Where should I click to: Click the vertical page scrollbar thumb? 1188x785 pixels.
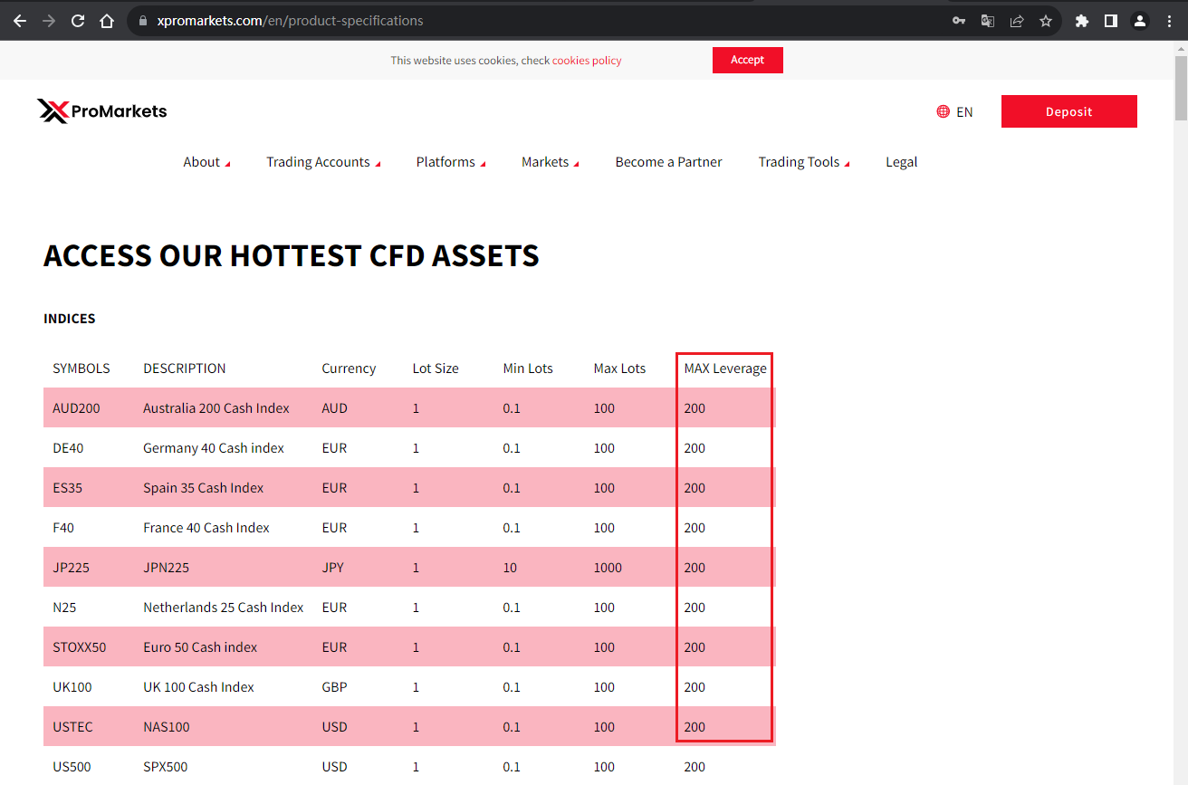1181,89
